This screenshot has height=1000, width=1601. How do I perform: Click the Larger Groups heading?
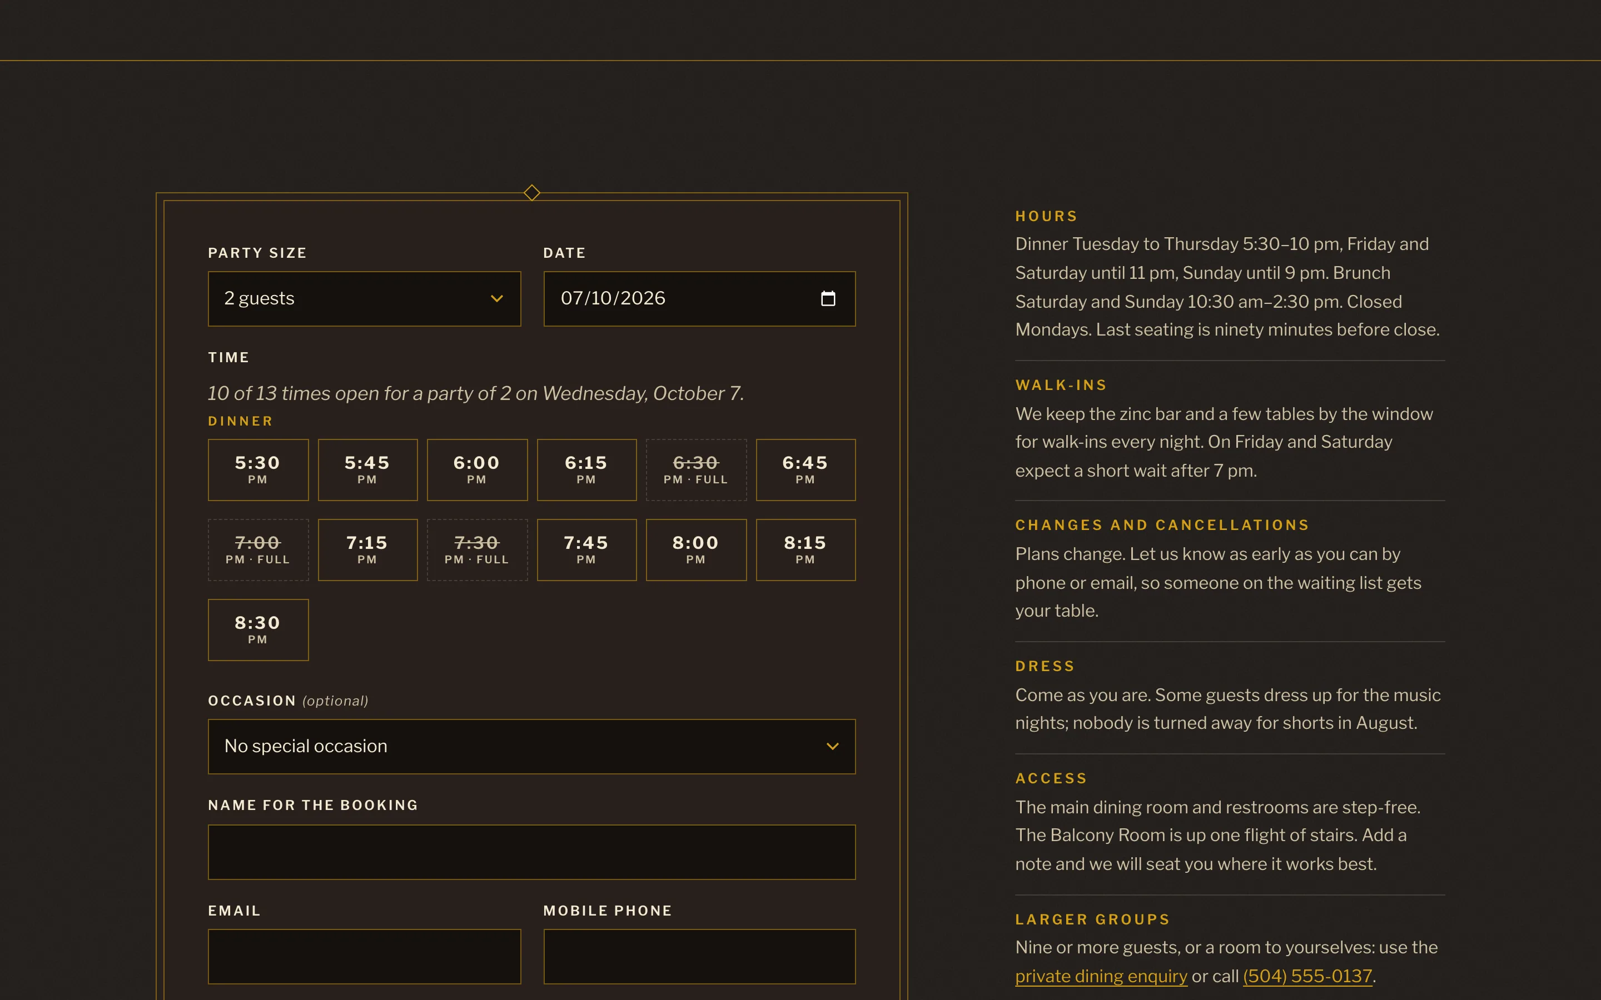coord(1092,919)
